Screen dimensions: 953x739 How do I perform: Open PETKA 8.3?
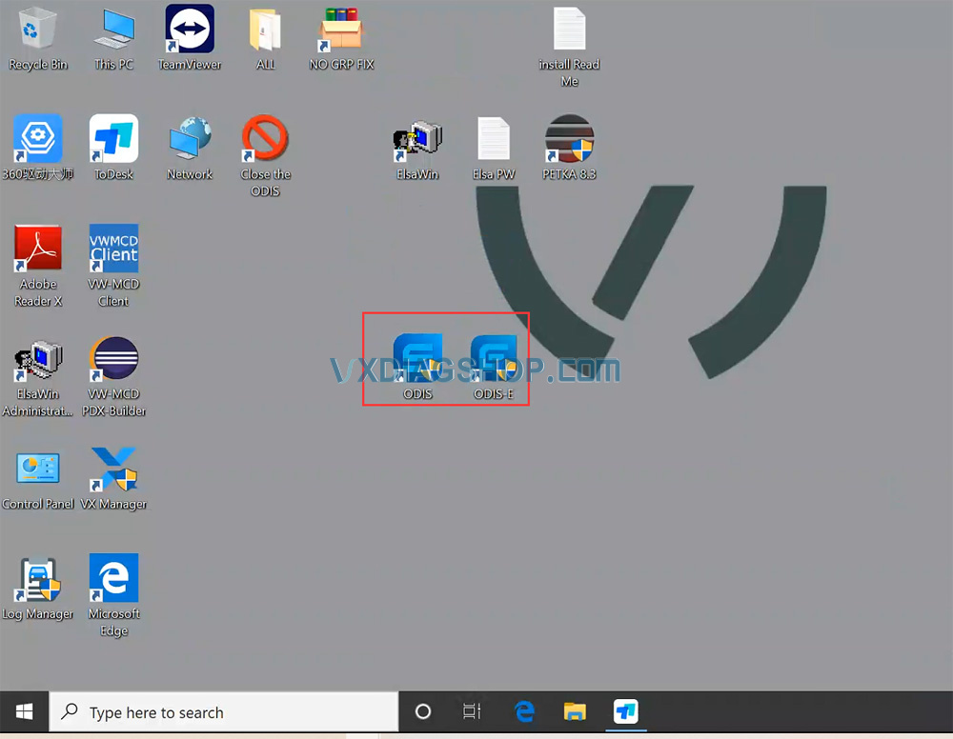tap(569, 138)
